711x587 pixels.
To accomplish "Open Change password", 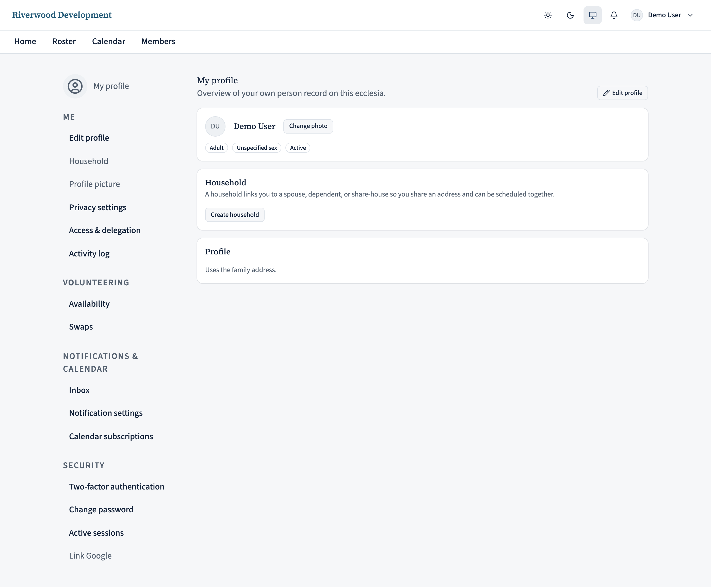I will 101,510.
